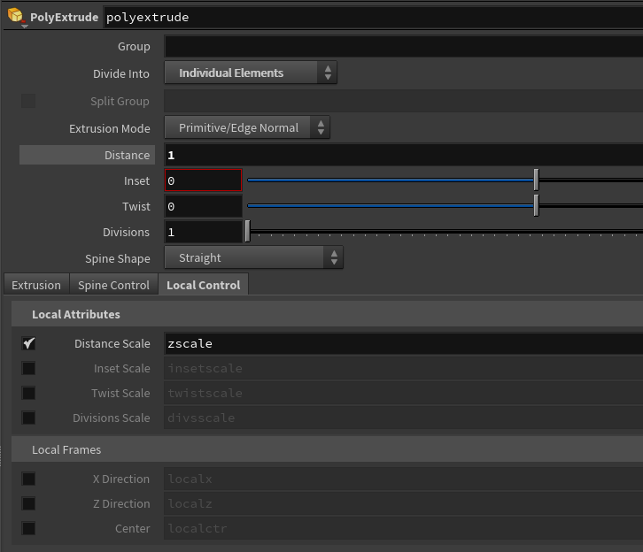Click the PolyExtrude node icon
Screen dimensions: 643x552
tap(16, 16)
